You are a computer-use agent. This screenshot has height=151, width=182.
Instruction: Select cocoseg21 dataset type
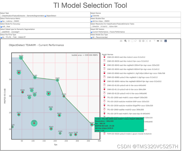point(10,32)
